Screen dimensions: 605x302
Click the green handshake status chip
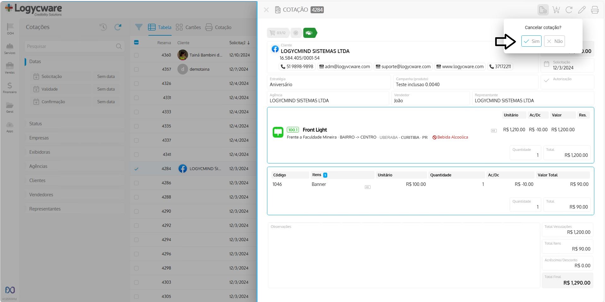[310, 33]
